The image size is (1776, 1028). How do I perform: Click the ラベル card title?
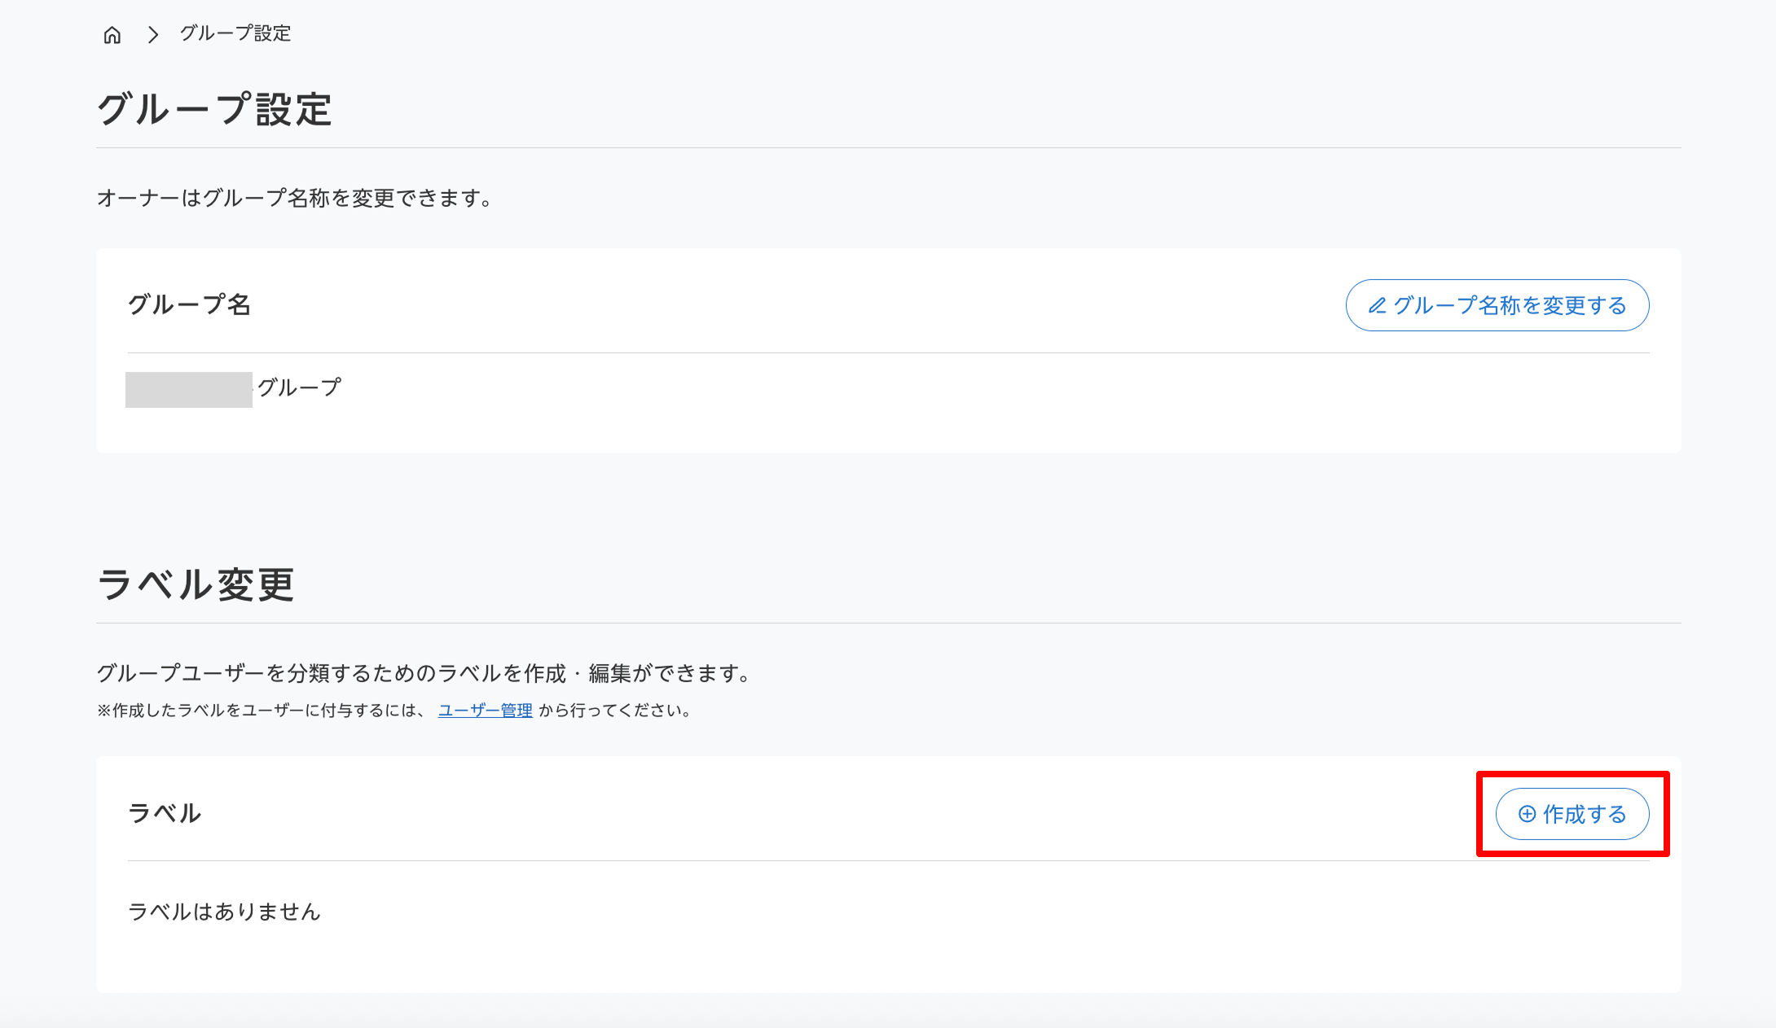165,813
